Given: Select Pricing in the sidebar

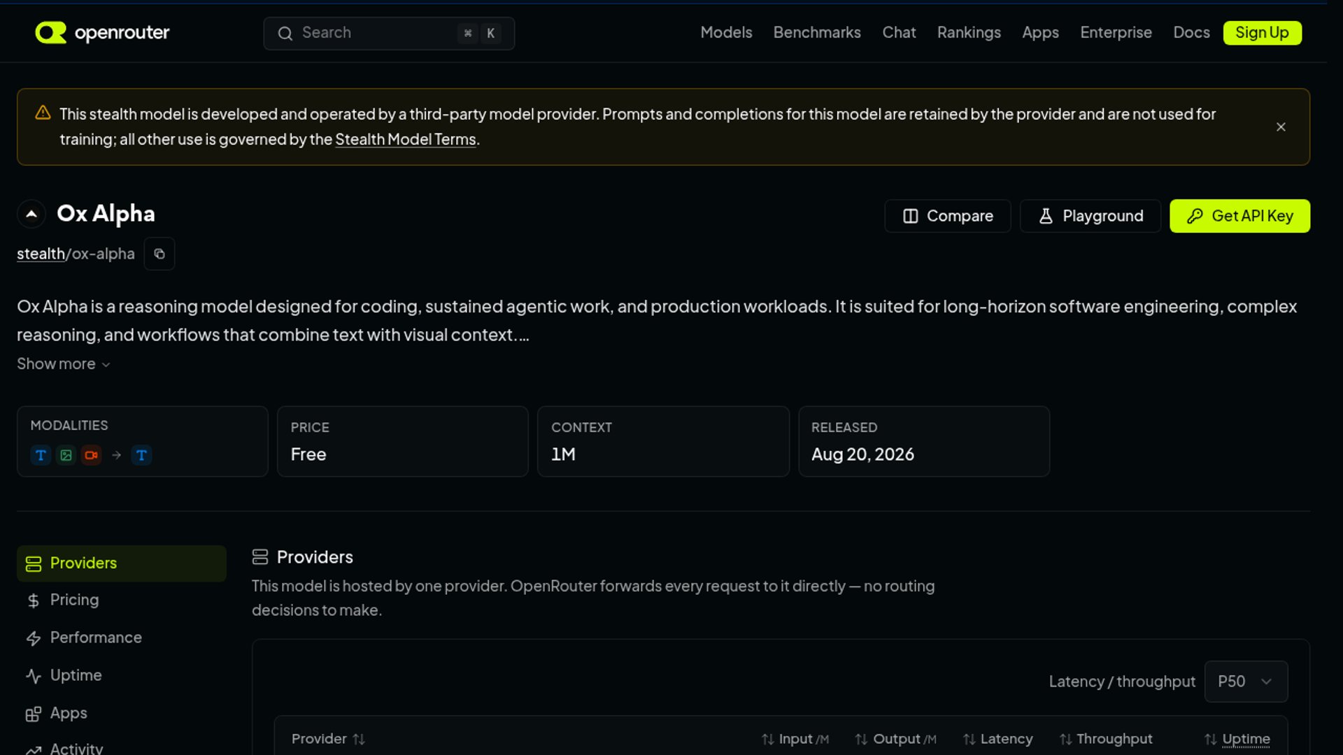Looking at the screenshot, I should 122,601.
